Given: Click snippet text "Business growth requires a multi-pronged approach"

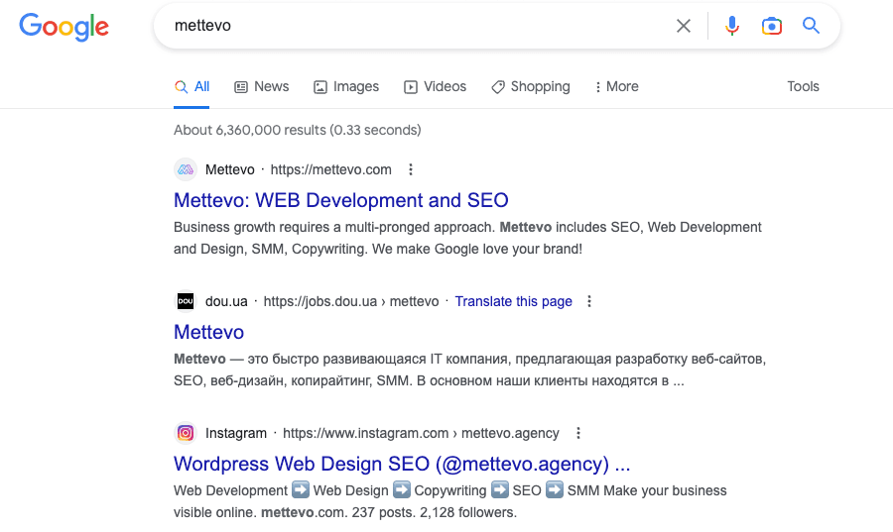Looking at the screenshot, I should pos(334,227).
